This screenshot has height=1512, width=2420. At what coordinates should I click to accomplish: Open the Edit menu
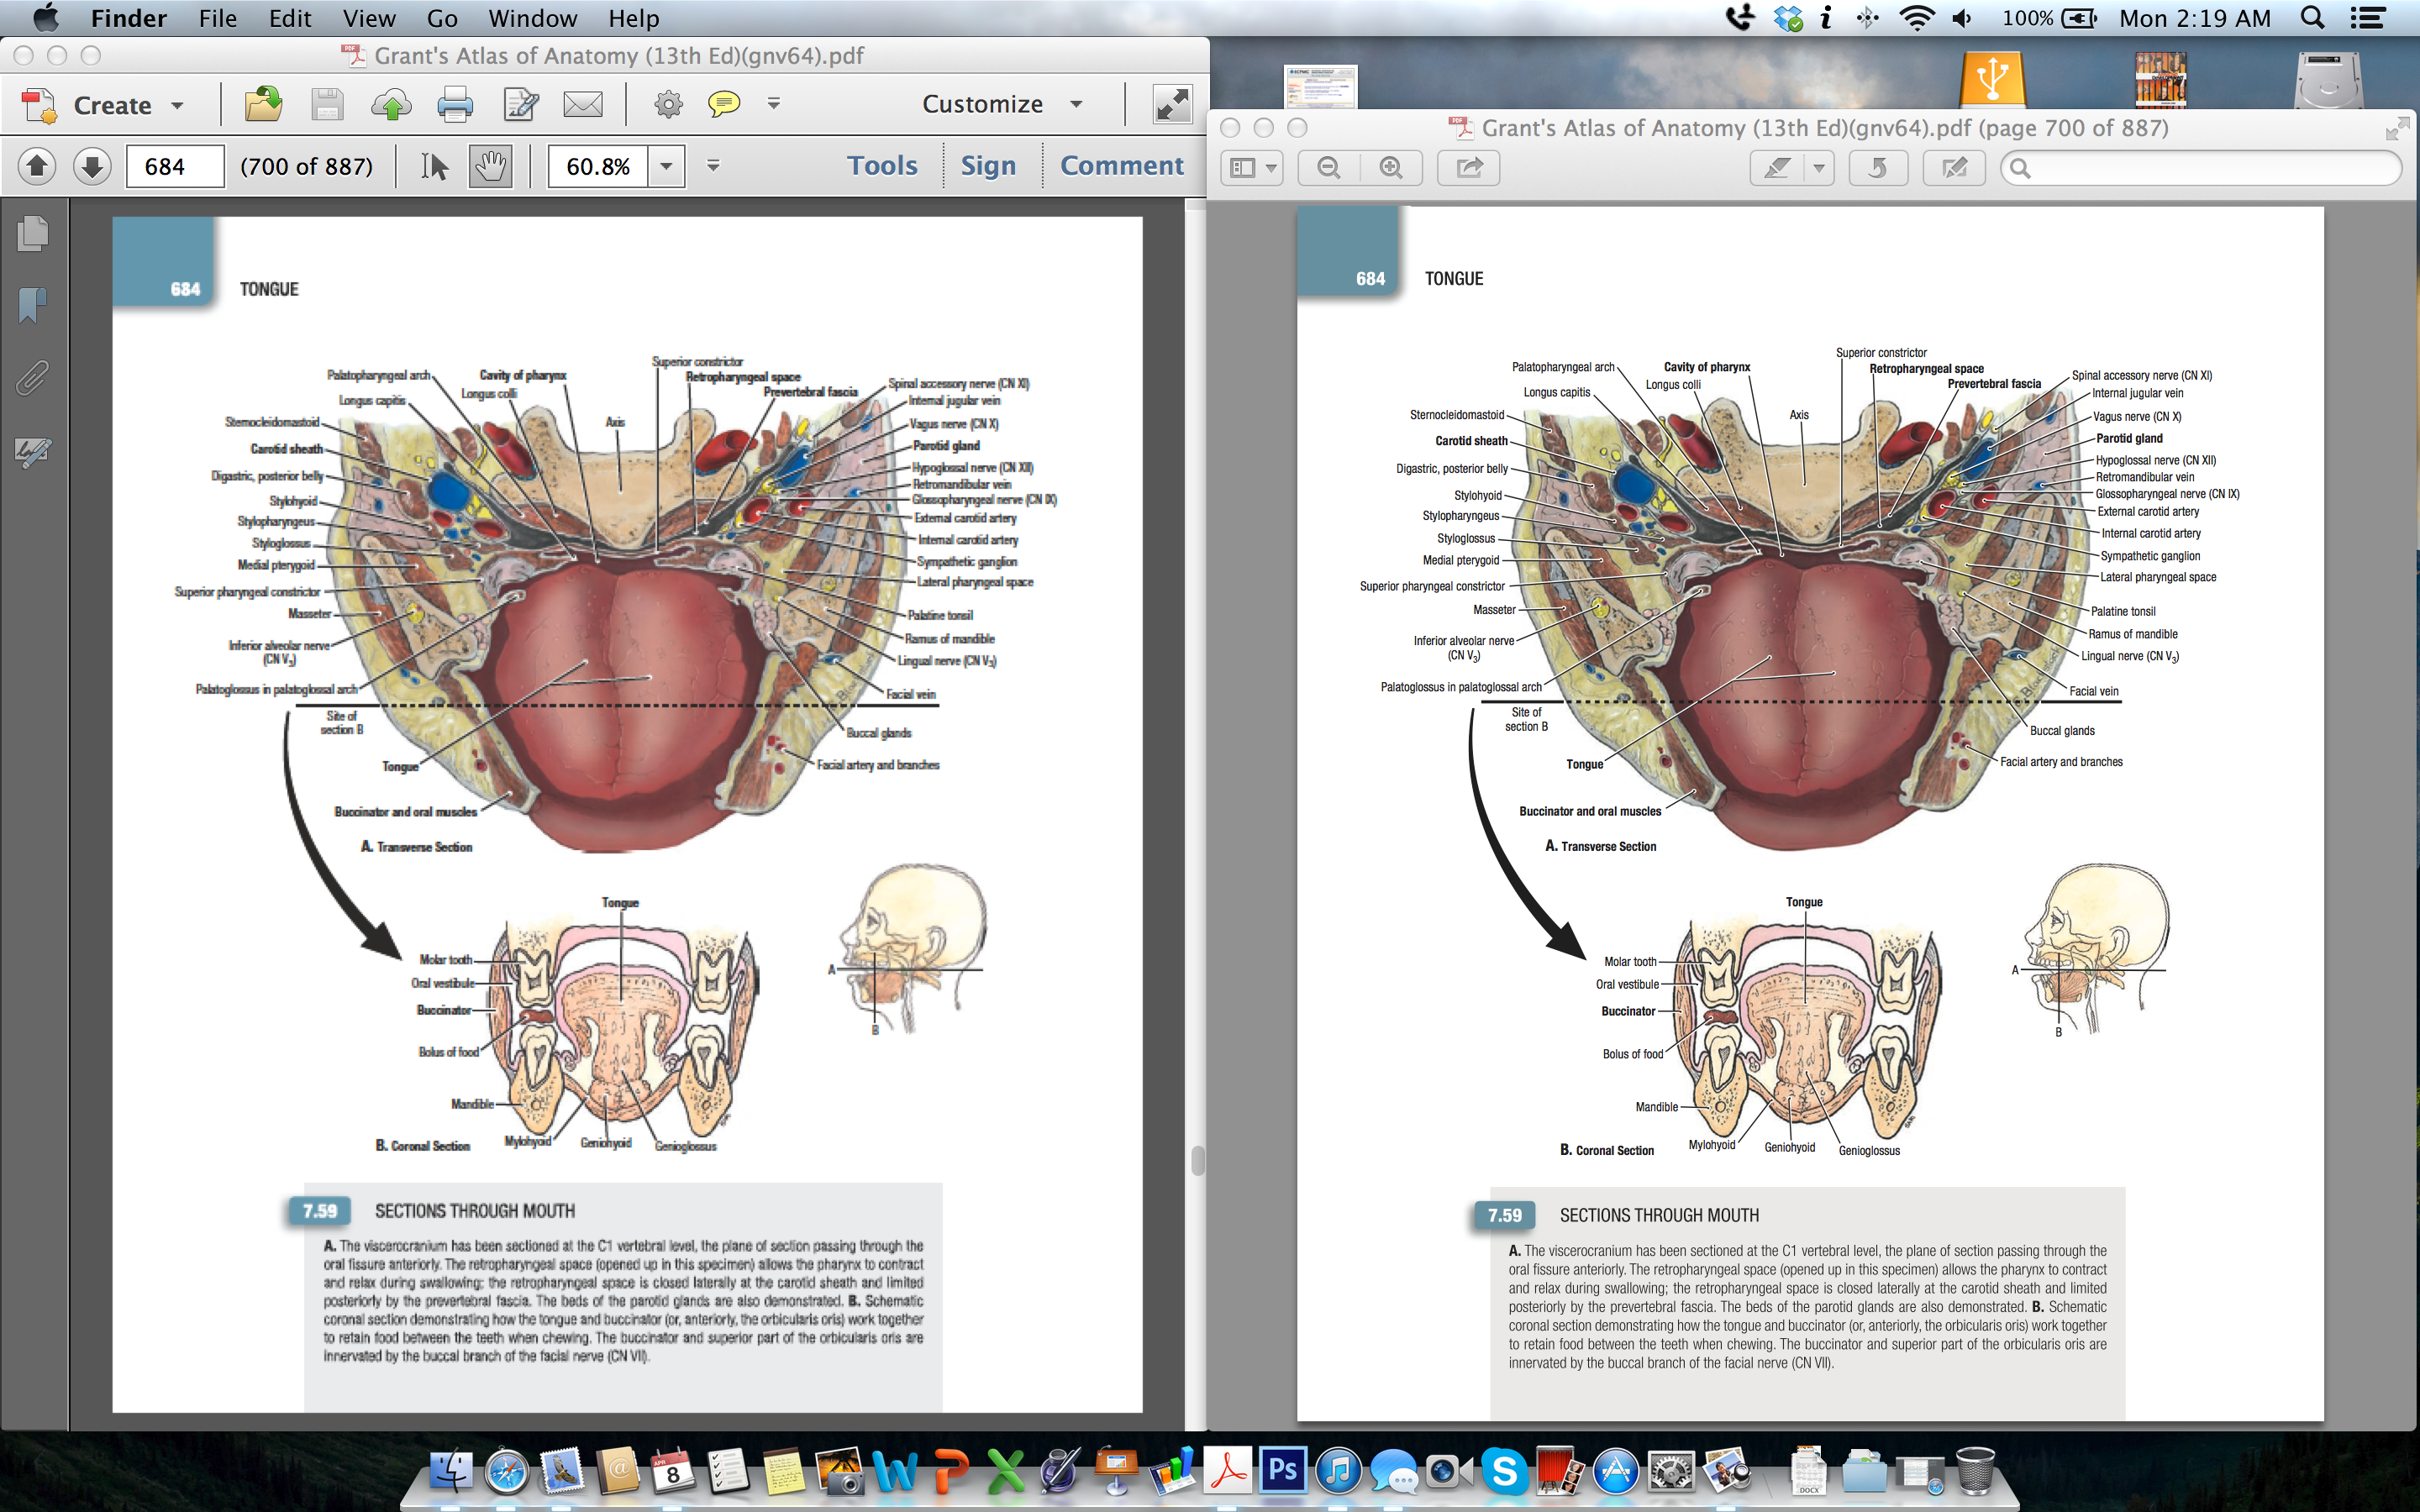click(x=290, y=18)
